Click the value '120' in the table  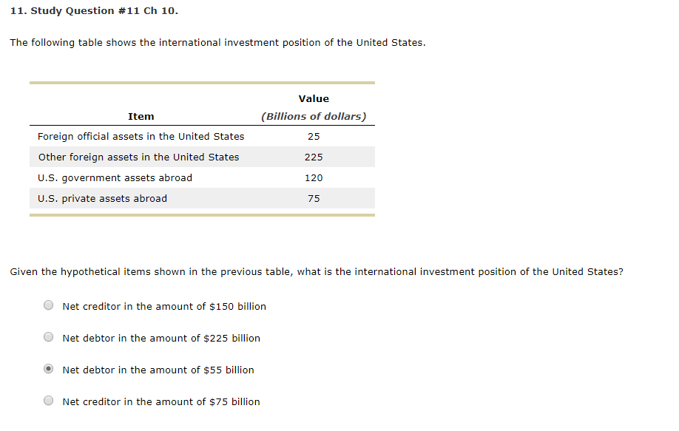[314, 177]
